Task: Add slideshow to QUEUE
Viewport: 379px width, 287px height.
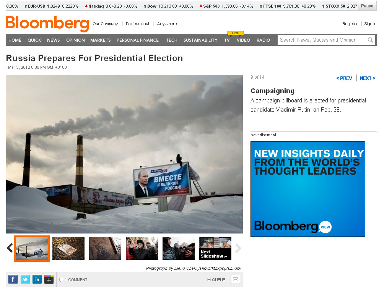Action: [216, 280]
